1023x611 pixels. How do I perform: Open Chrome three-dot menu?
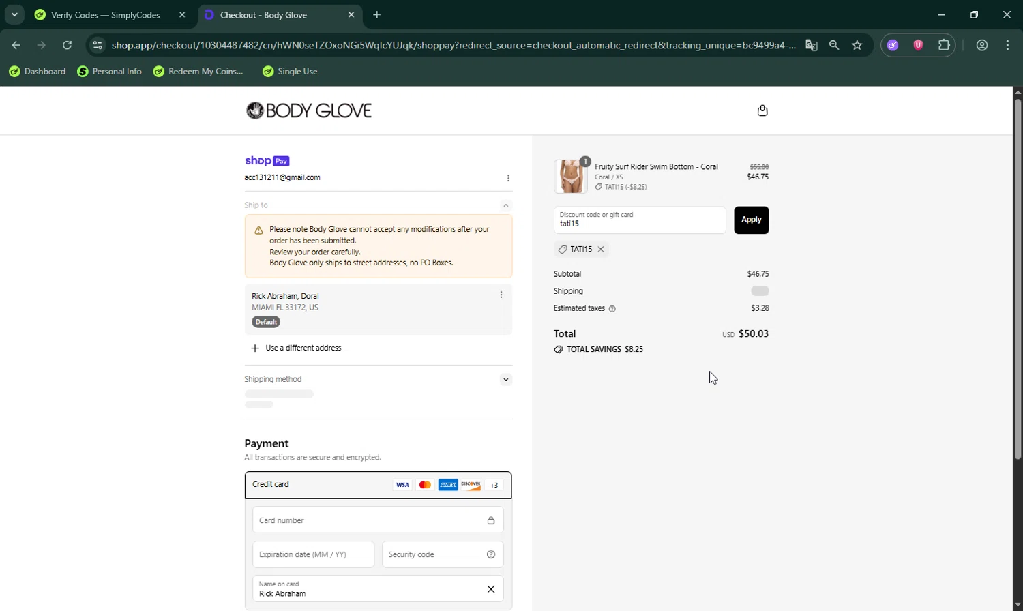pos(1008,45)
